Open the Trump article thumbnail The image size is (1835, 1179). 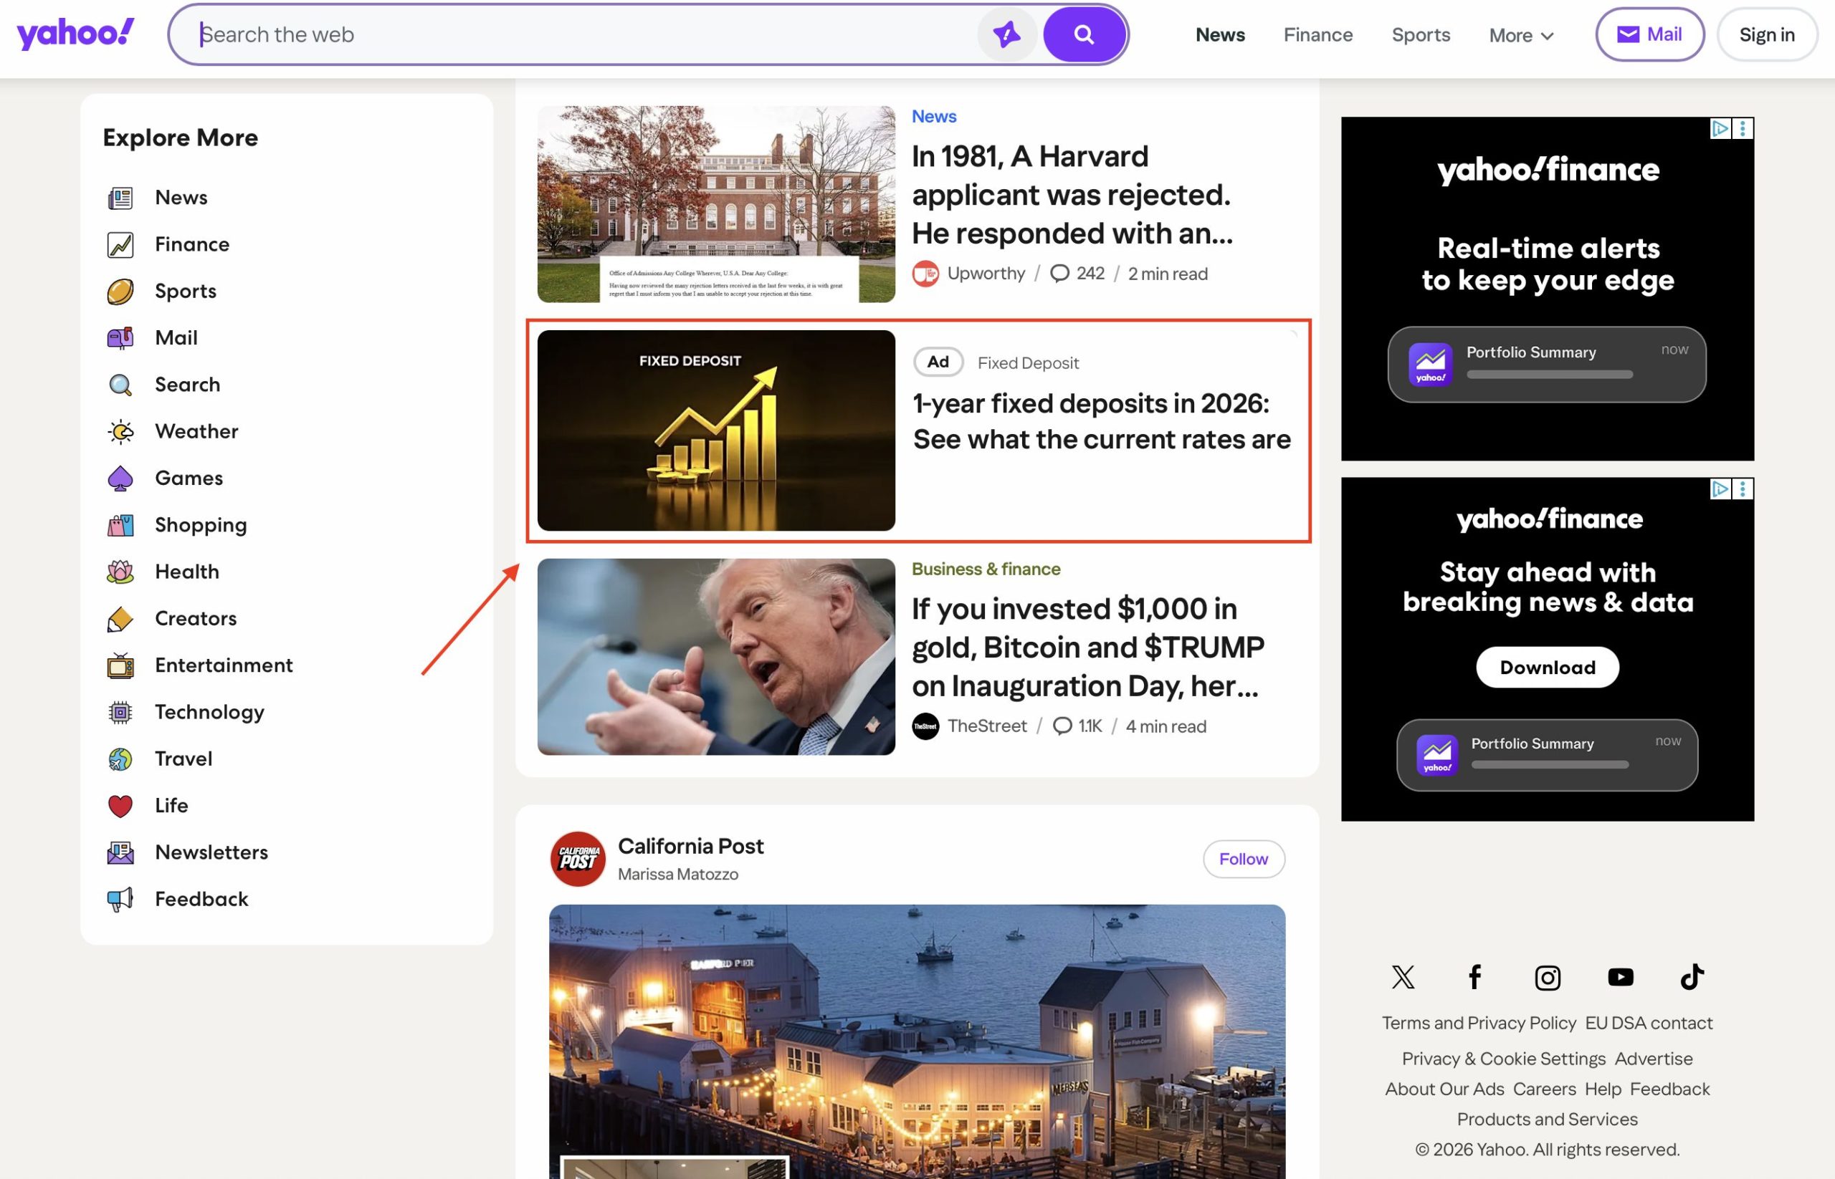tap(715, 657)
